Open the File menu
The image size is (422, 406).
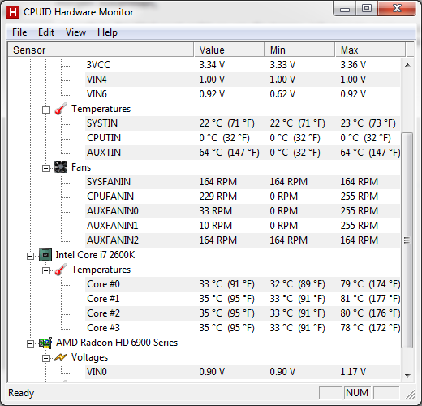click(19, 32)
